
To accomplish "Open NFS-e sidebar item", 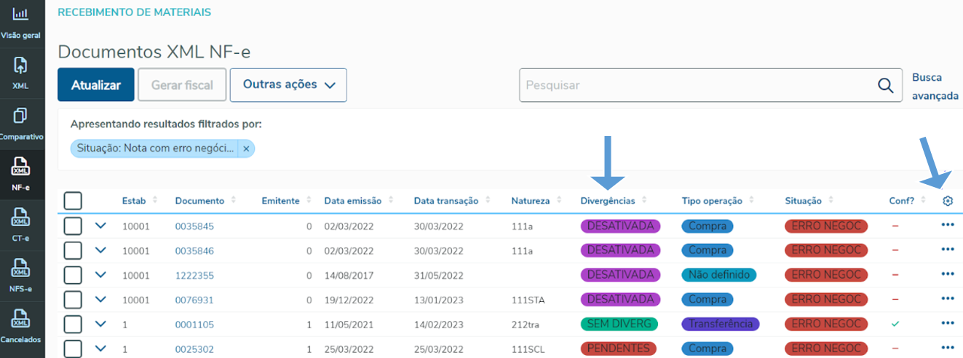I will (x=21, y=277).
